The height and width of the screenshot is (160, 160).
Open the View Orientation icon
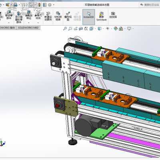click(92, 28)
